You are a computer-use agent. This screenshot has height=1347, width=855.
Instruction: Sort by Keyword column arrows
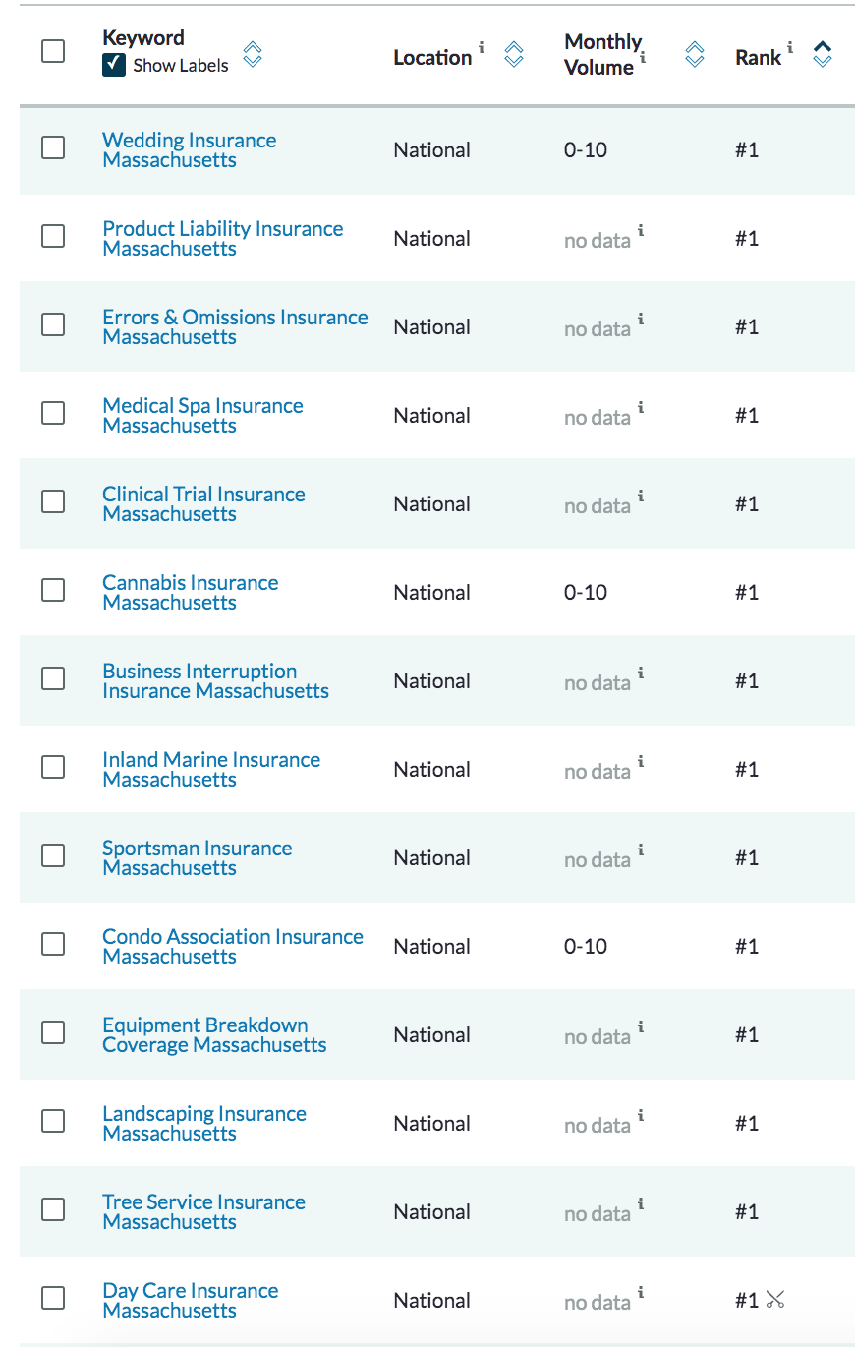[253, 54]
